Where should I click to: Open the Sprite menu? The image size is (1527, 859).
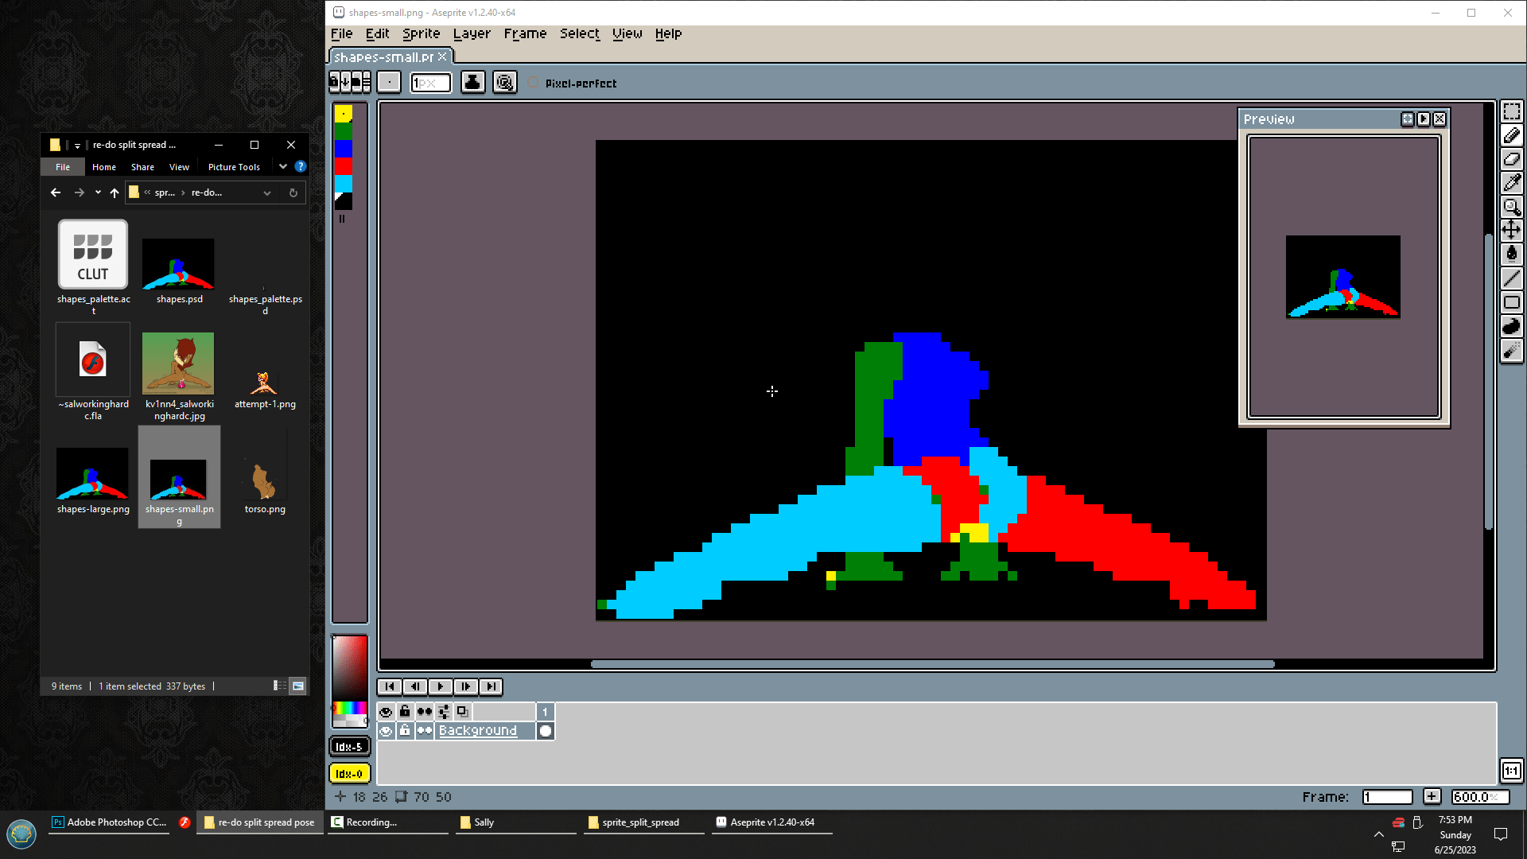pos(421,33)
